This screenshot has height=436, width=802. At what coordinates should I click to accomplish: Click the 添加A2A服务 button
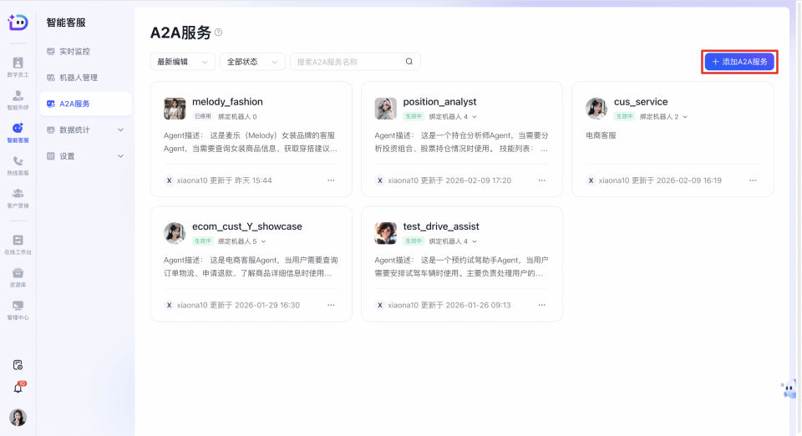tap(739, 62)
